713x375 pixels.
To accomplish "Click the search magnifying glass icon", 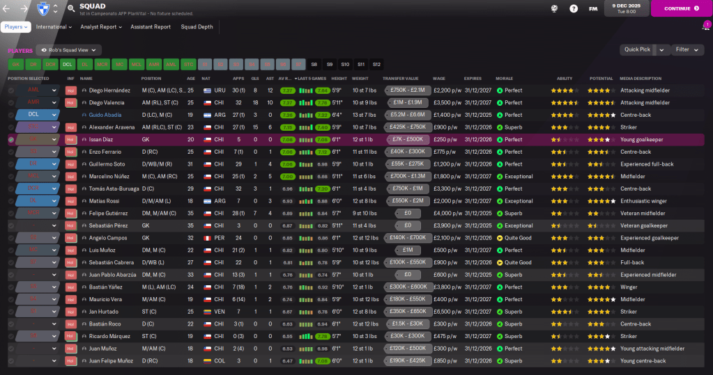I will pyautogui.click(x=71, y=8).
